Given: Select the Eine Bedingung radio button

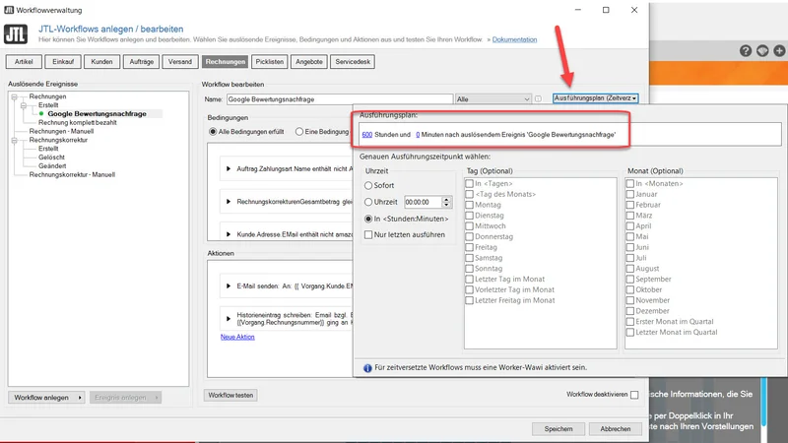Looking at the screenshot, I should (299, 132).
